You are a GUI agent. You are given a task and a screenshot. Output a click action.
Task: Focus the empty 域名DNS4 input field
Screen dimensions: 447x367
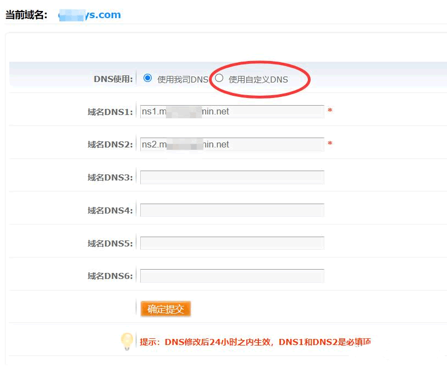pyautogui.click(x=231, y=210)
